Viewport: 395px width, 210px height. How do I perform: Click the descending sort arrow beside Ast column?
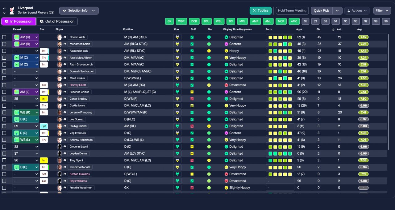tap(333, 30)
